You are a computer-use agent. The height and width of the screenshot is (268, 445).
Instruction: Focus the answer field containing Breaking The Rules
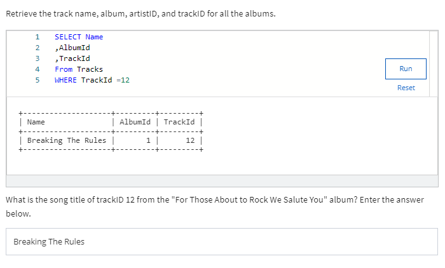point(222,241)
